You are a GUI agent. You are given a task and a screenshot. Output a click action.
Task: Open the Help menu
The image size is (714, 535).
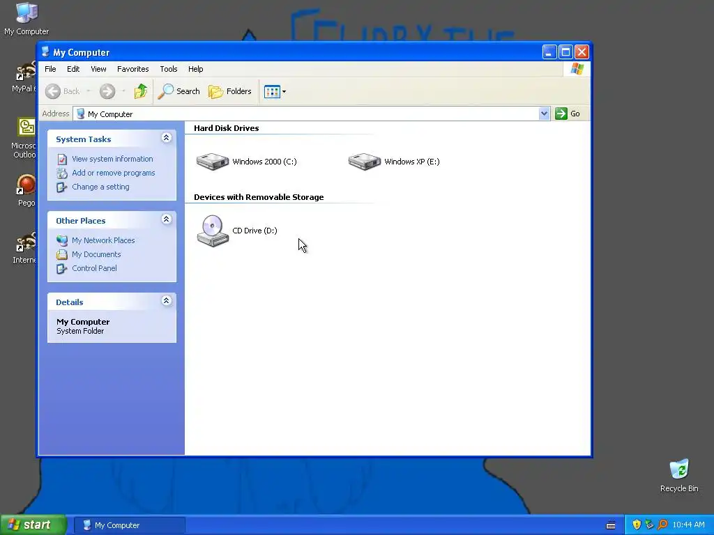coord(196,69)
